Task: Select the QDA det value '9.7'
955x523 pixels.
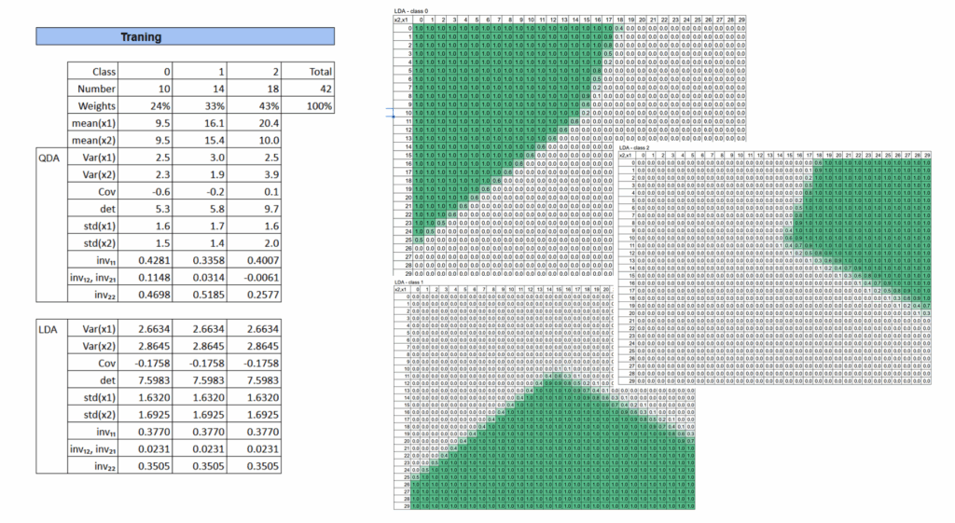Action: (x=254, y=208)
